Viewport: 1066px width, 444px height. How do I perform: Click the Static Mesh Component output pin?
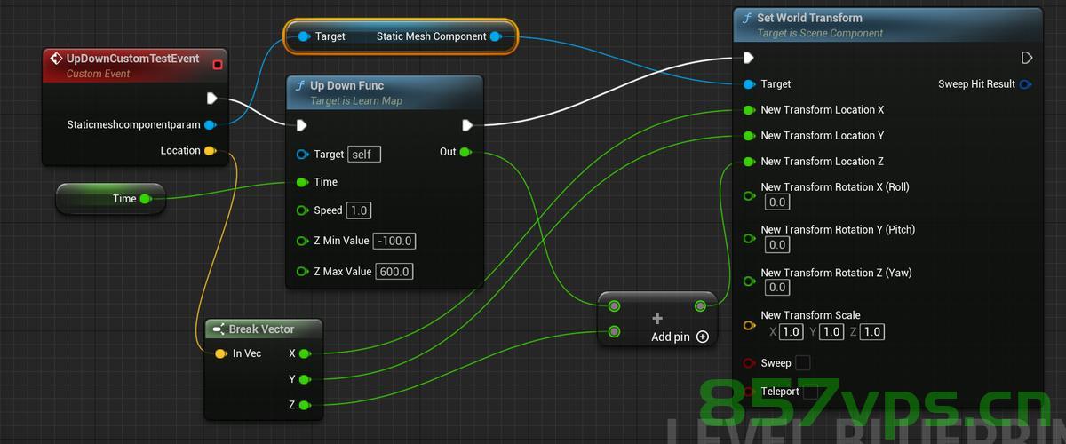[x=496, y=36]
